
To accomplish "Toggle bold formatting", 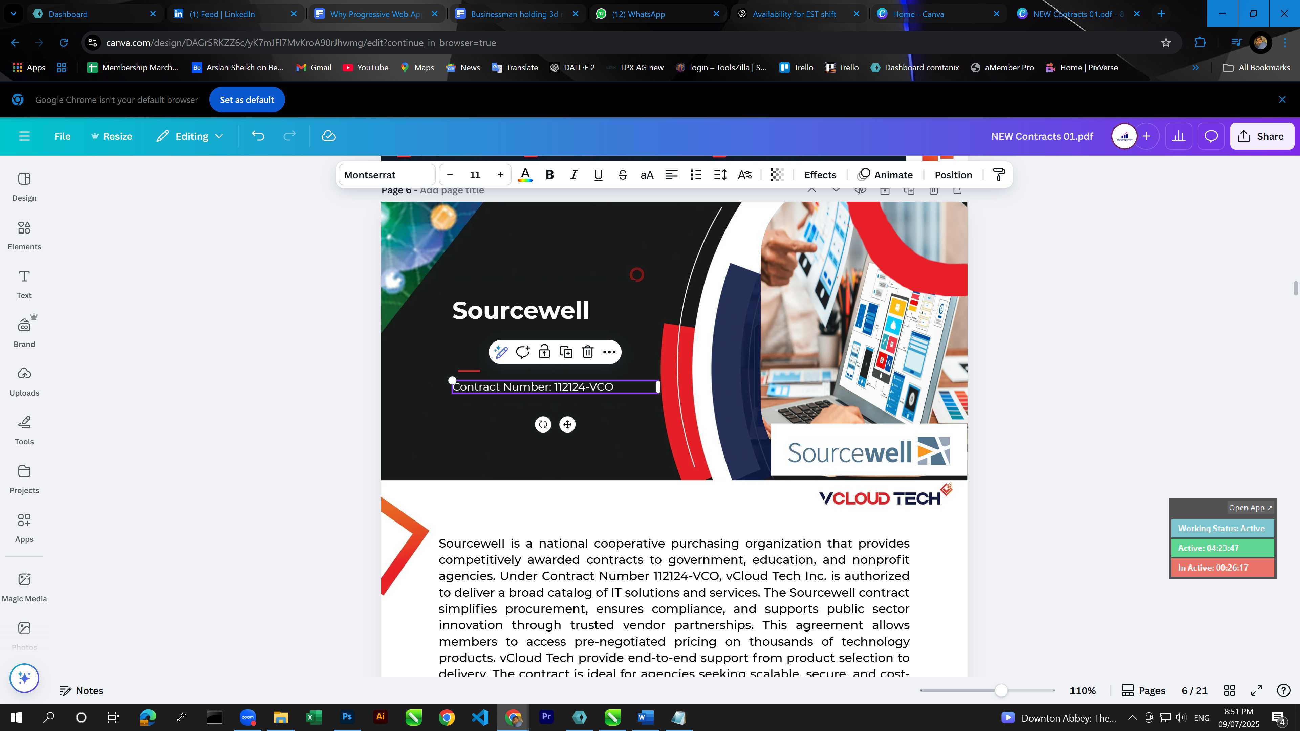I will 549,175.
